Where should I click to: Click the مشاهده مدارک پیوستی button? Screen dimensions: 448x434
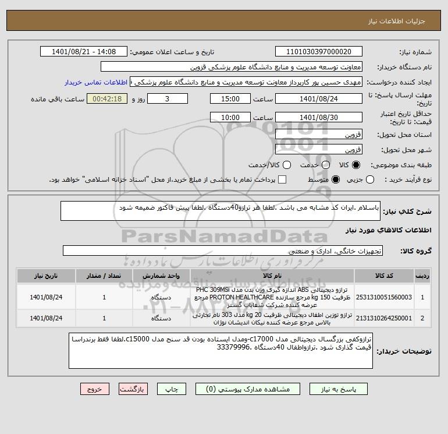248,389
